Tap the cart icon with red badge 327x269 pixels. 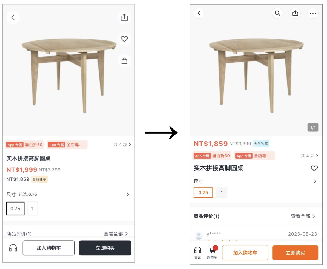212,253
